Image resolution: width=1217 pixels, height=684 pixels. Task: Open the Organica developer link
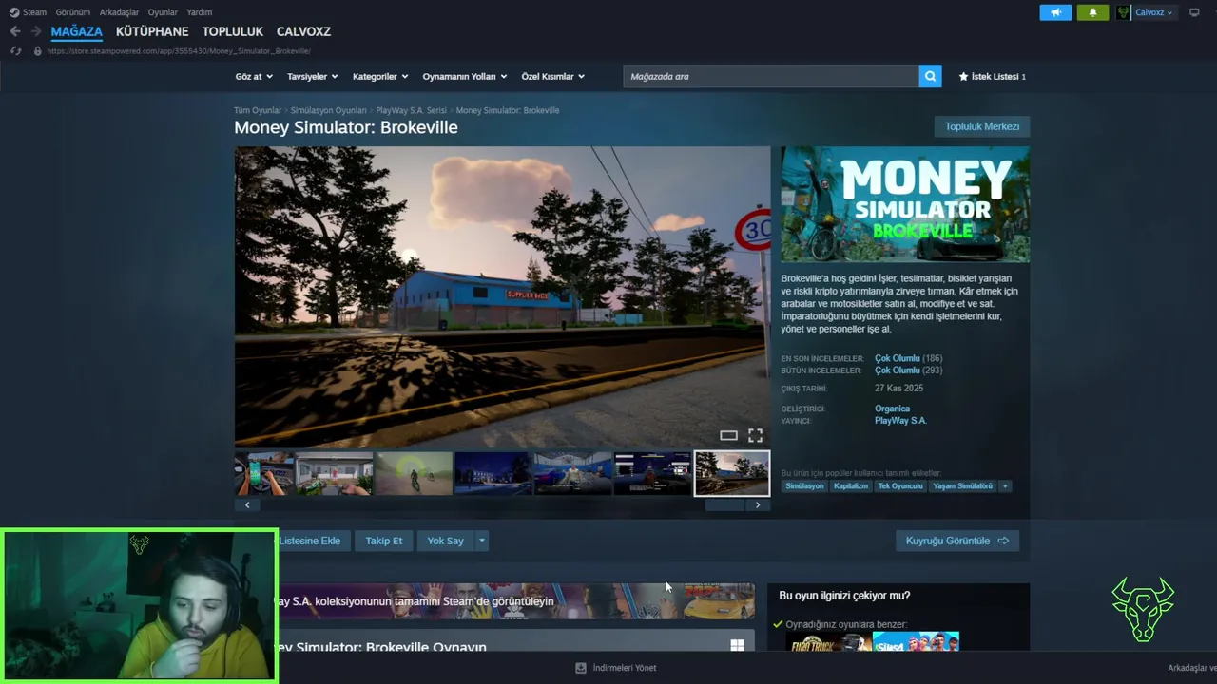point(892,408)
